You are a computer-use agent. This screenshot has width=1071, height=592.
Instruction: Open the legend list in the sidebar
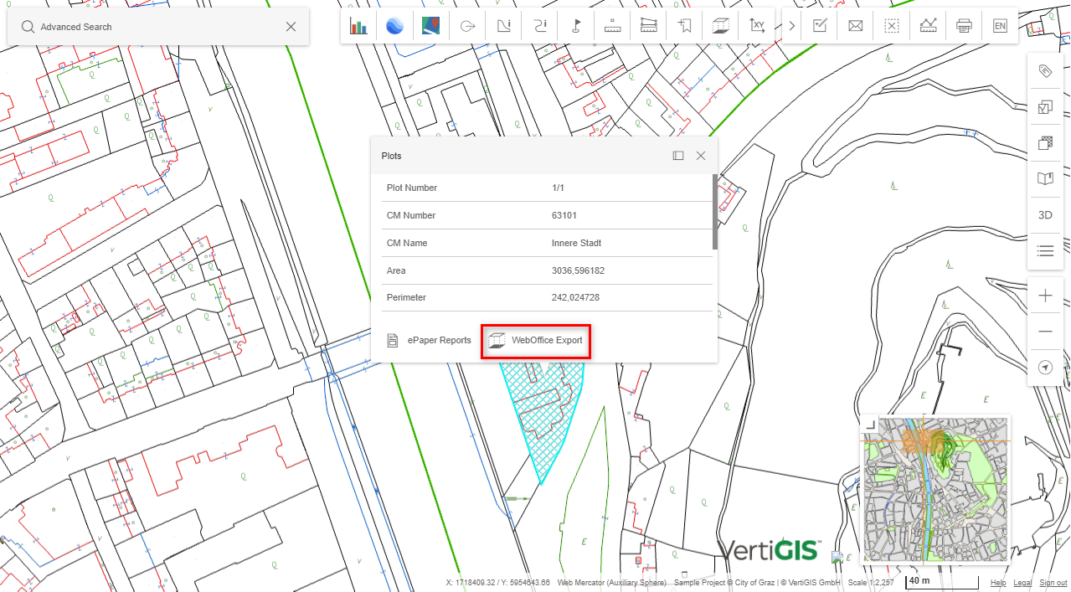point(1045,250)
